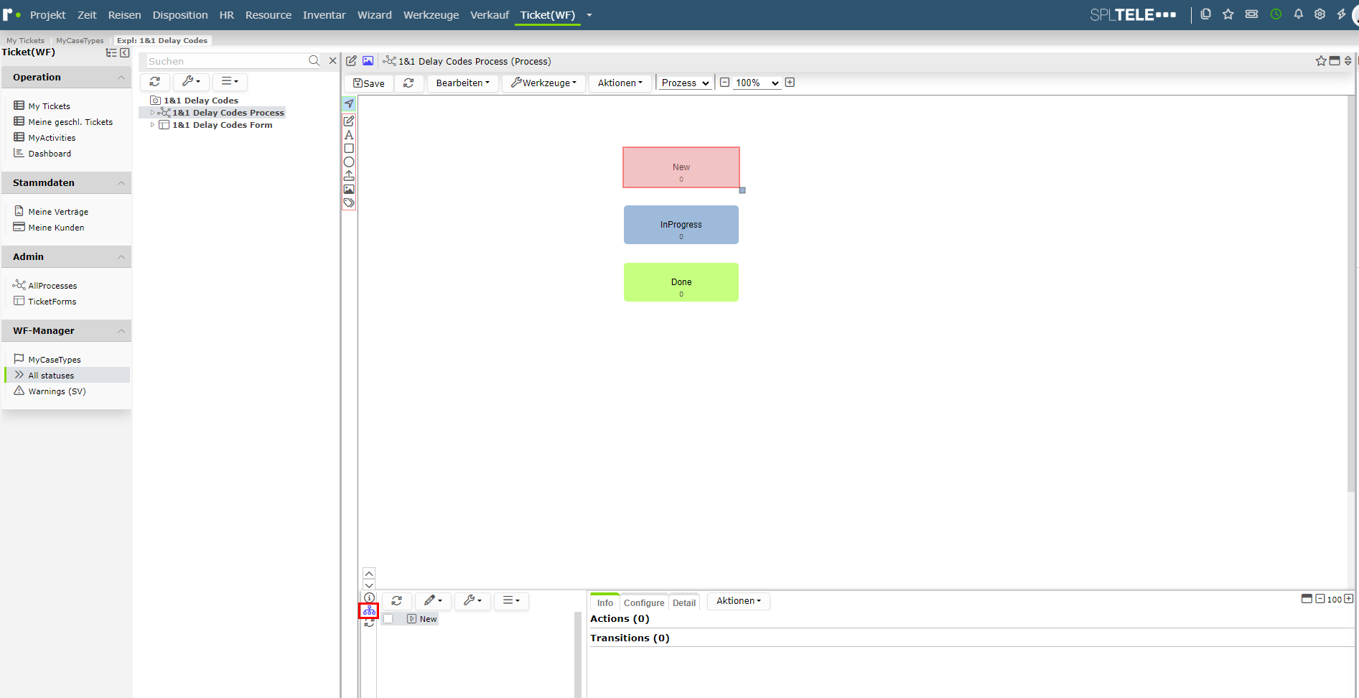Click the lightning bolt icon in top bar
Viewport: 1359px width, 698px height.
[1341, 14]
